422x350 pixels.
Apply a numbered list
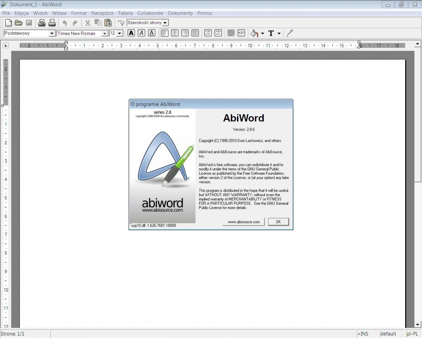(208, 33)
